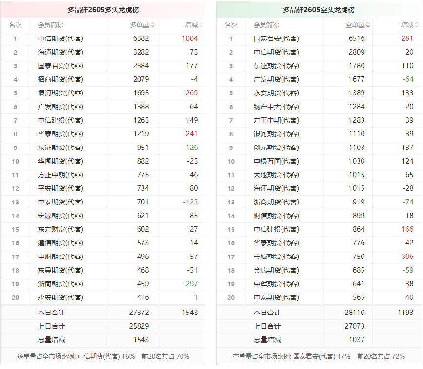Click short table 会员简称 column header
The height and width of the screenshot is (369, 423).
(266, 25)
